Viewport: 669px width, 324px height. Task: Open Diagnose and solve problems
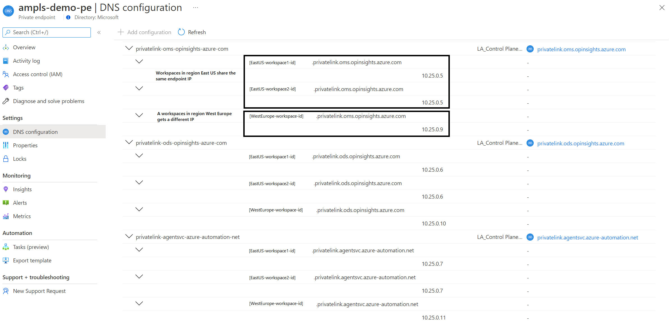48,101
